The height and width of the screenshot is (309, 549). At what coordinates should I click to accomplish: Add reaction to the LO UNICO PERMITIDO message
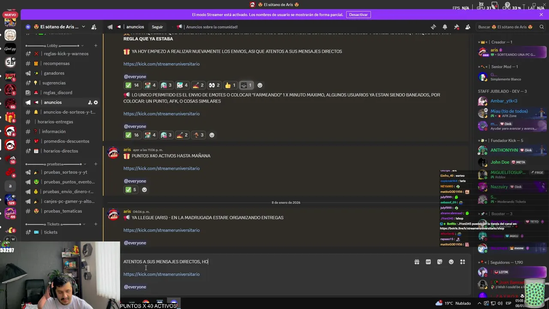click(211, 135)
